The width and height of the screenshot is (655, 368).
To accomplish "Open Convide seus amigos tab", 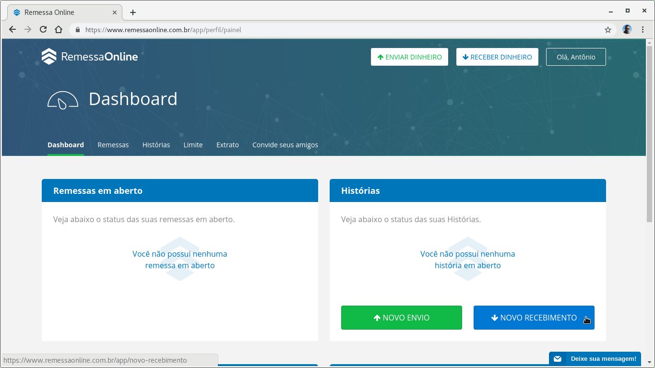I will pyautogui.click(x=285, y=145).
